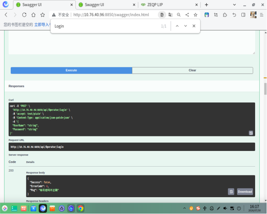Open the find-in-page icon in address bar
Image resolution: width=267 pixels, height=214 pixels.
pos(162,15)
